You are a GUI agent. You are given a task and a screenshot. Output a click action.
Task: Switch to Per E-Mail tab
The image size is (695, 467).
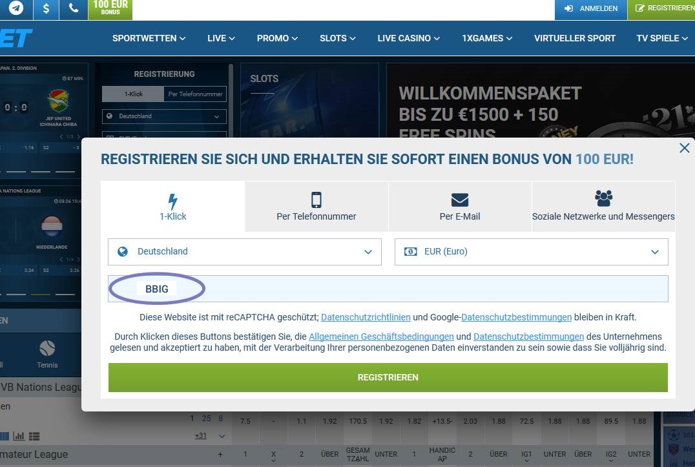point(460,207)
